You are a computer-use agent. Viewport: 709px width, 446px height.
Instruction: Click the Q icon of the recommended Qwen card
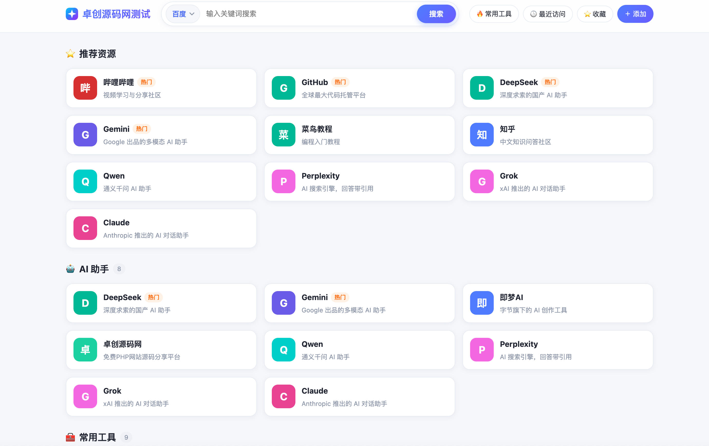85,182
